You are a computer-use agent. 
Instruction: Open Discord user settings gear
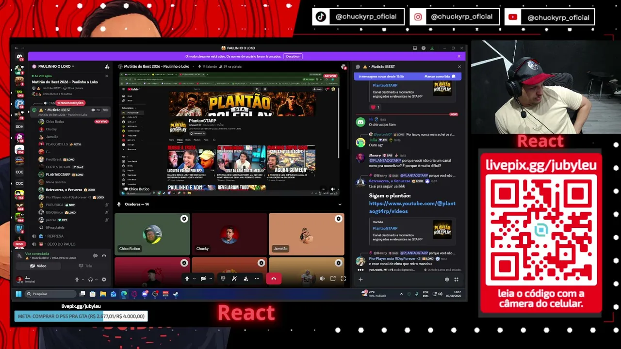(104, 279)
